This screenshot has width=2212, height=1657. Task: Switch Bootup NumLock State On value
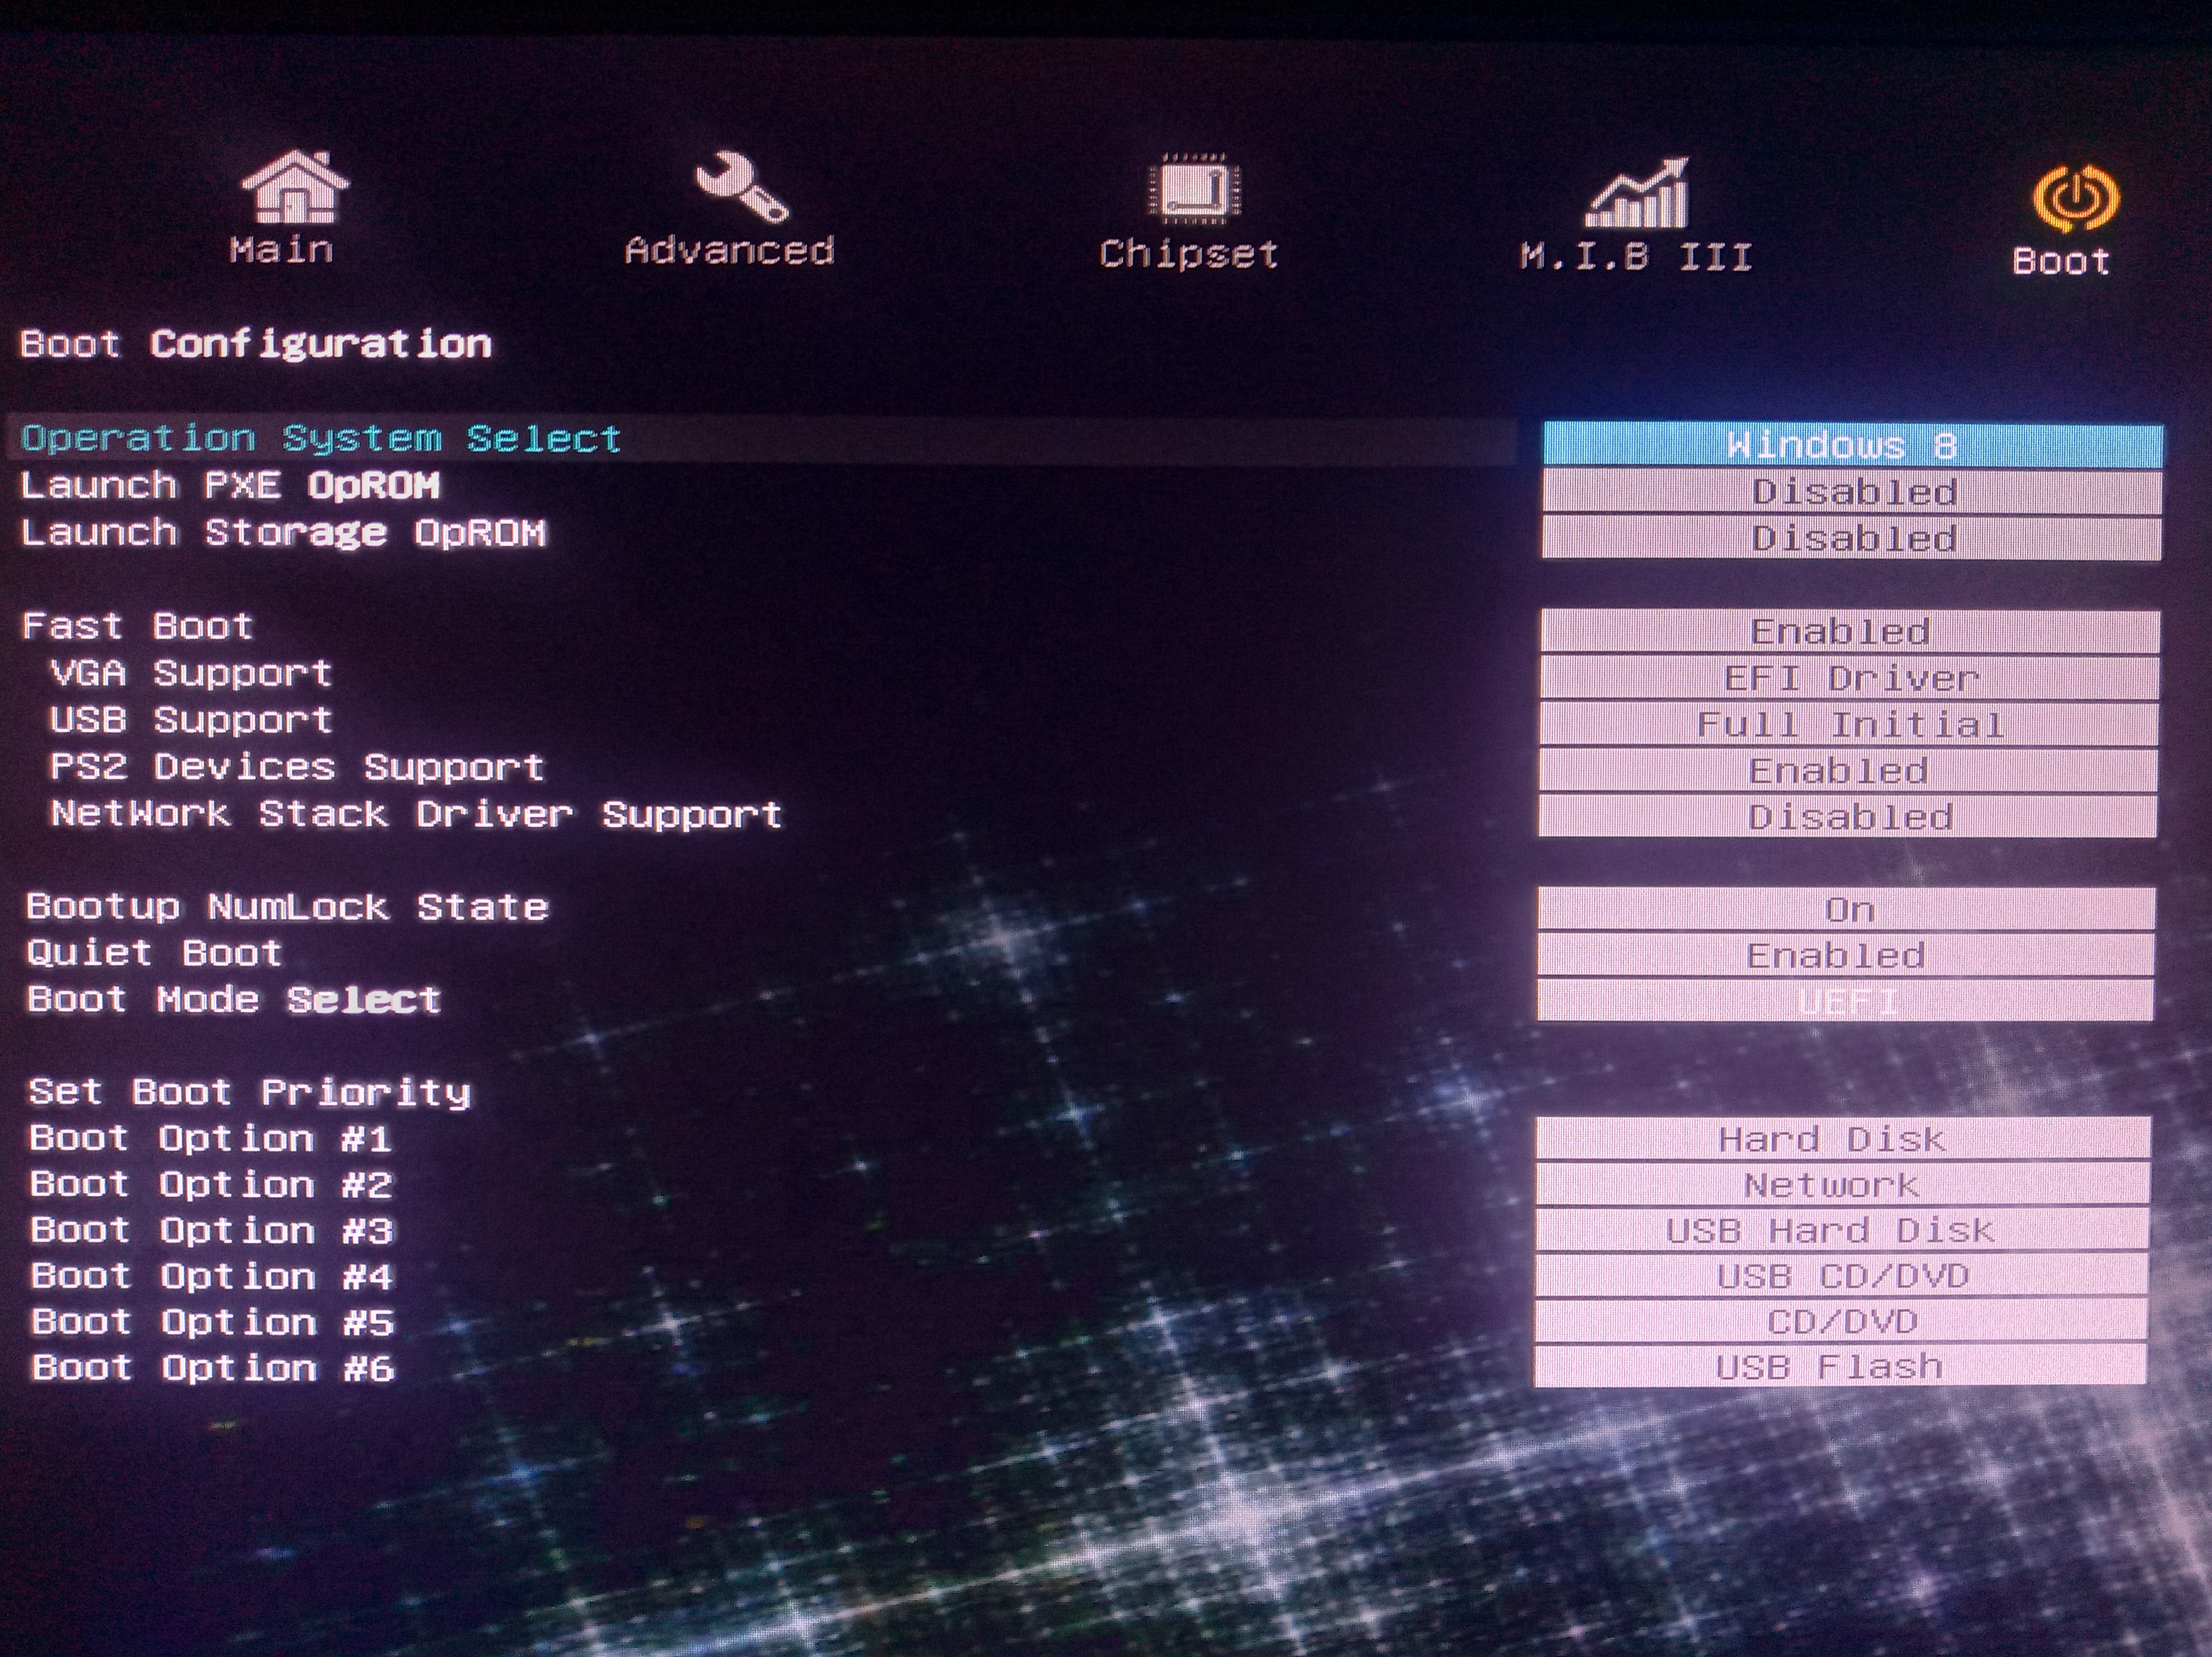[x=1846, y=910]
